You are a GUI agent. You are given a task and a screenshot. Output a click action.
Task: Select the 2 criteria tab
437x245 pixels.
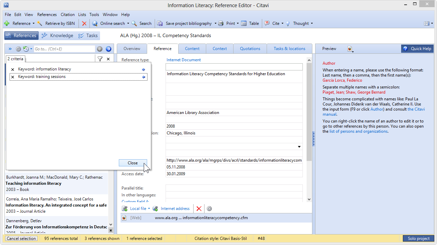coord(15,59)
